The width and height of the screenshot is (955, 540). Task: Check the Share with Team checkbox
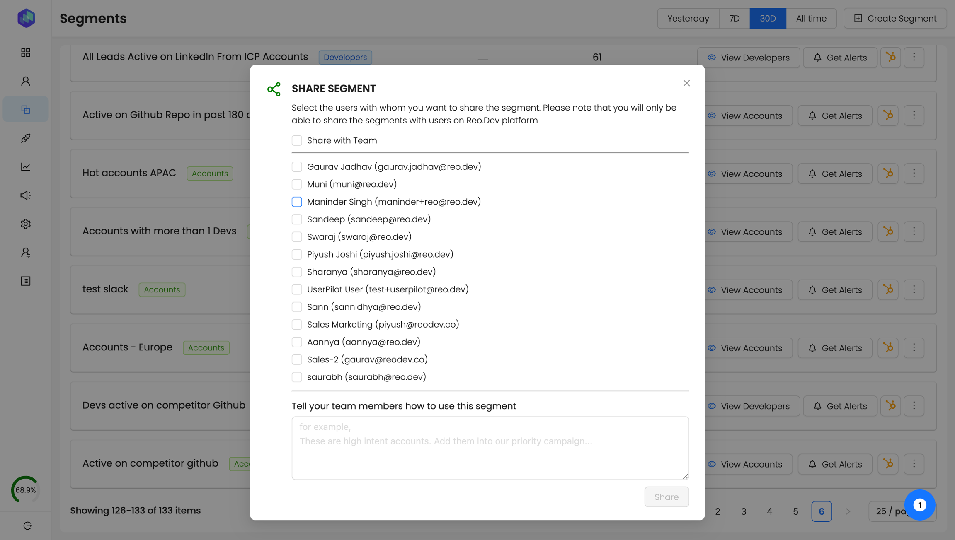297,140
